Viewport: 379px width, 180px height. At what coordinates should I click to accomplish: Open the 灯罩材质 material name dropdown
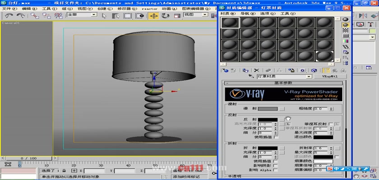[309, 76]
